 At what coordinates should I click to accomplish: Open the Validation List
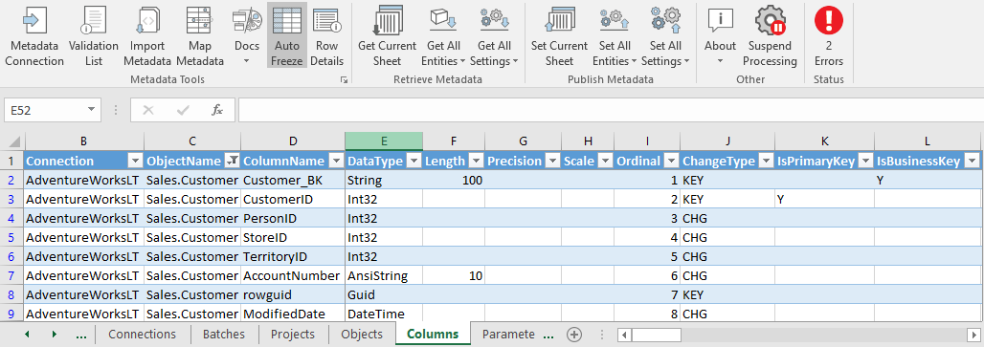[x=94, y=35]
